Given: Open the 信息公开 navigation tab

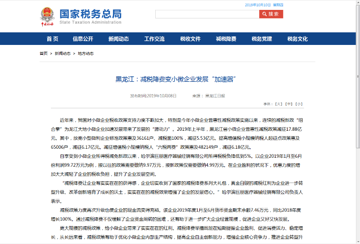Looking at the screenshot, I should 83,39.
